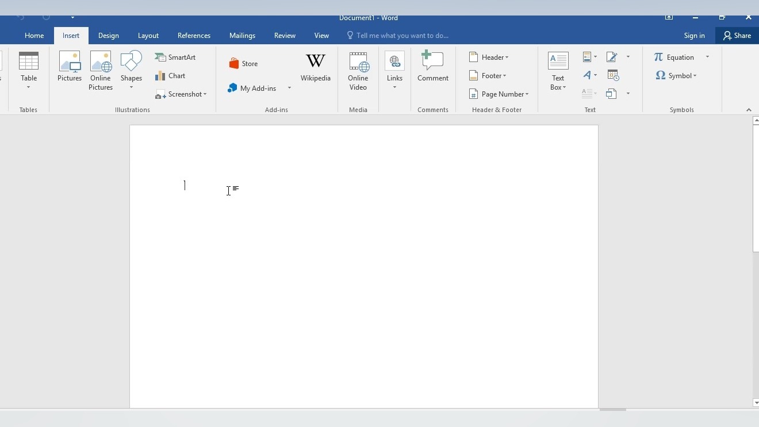Open Online Pictures search
The image size is (759, 427).
tap(101, 71)
